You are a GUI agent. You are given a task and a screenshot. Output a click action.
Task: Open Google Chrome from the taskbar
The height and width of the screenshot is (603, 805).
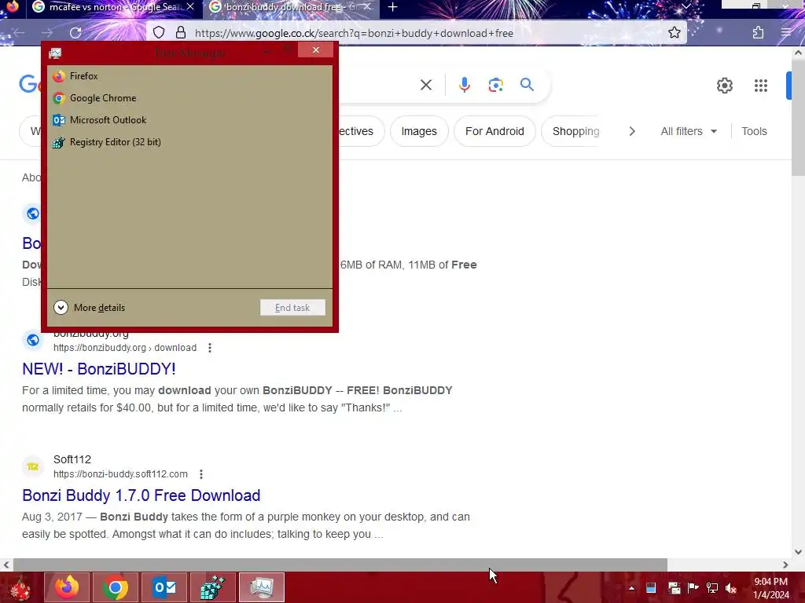point(116,587)
